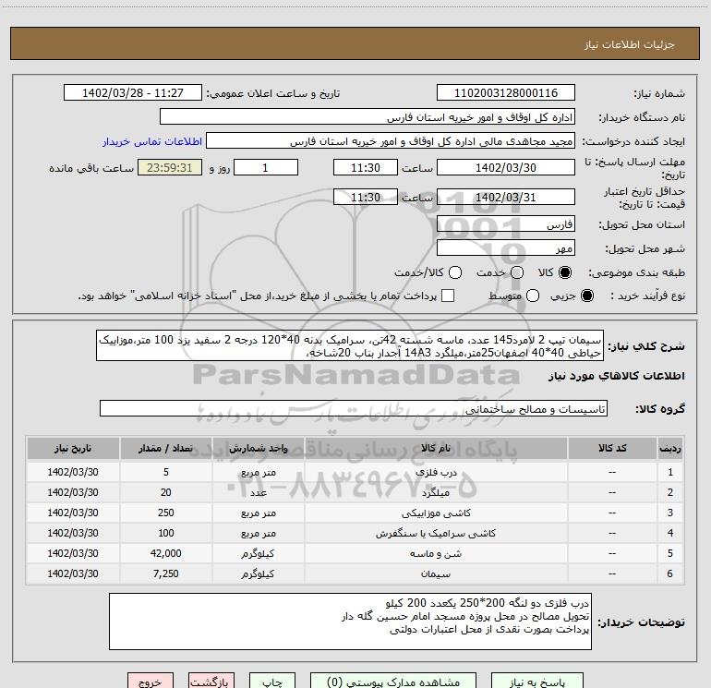Click the مشاهده مدارک پیوستی button

(x=393, y=681)
